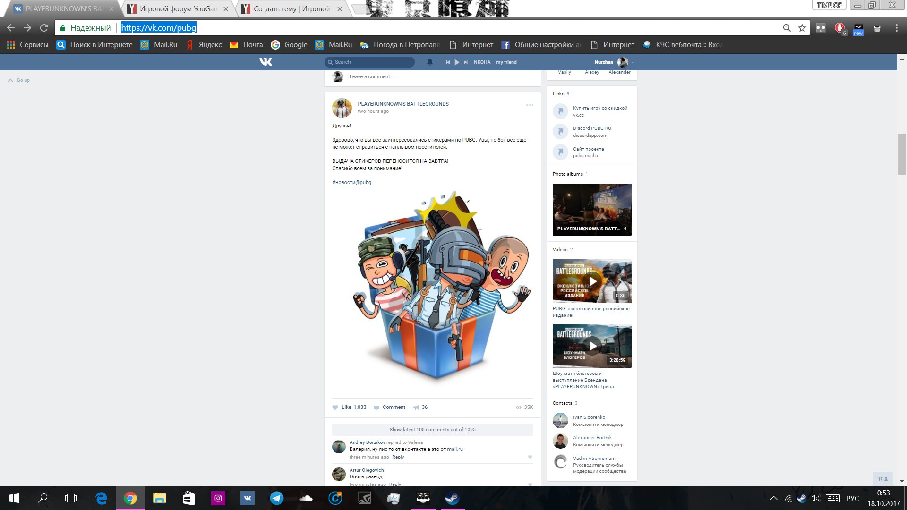This screenshot has height=510, width=907.
Task: Open Ivan Sidorenko contact
Action: (x=589, y=417)
